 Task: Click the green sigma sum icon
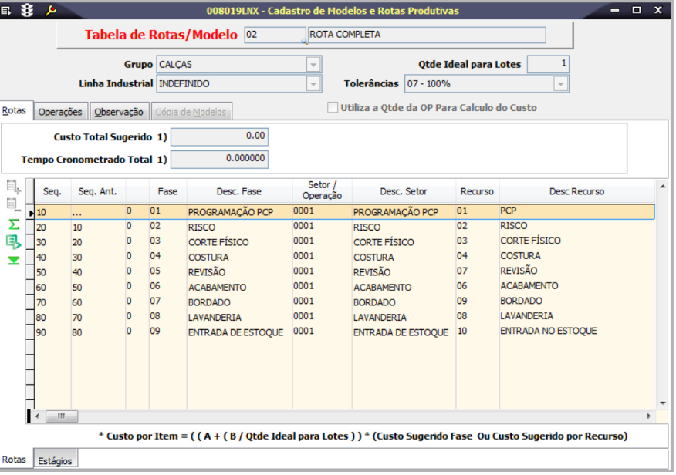point(14,224)
